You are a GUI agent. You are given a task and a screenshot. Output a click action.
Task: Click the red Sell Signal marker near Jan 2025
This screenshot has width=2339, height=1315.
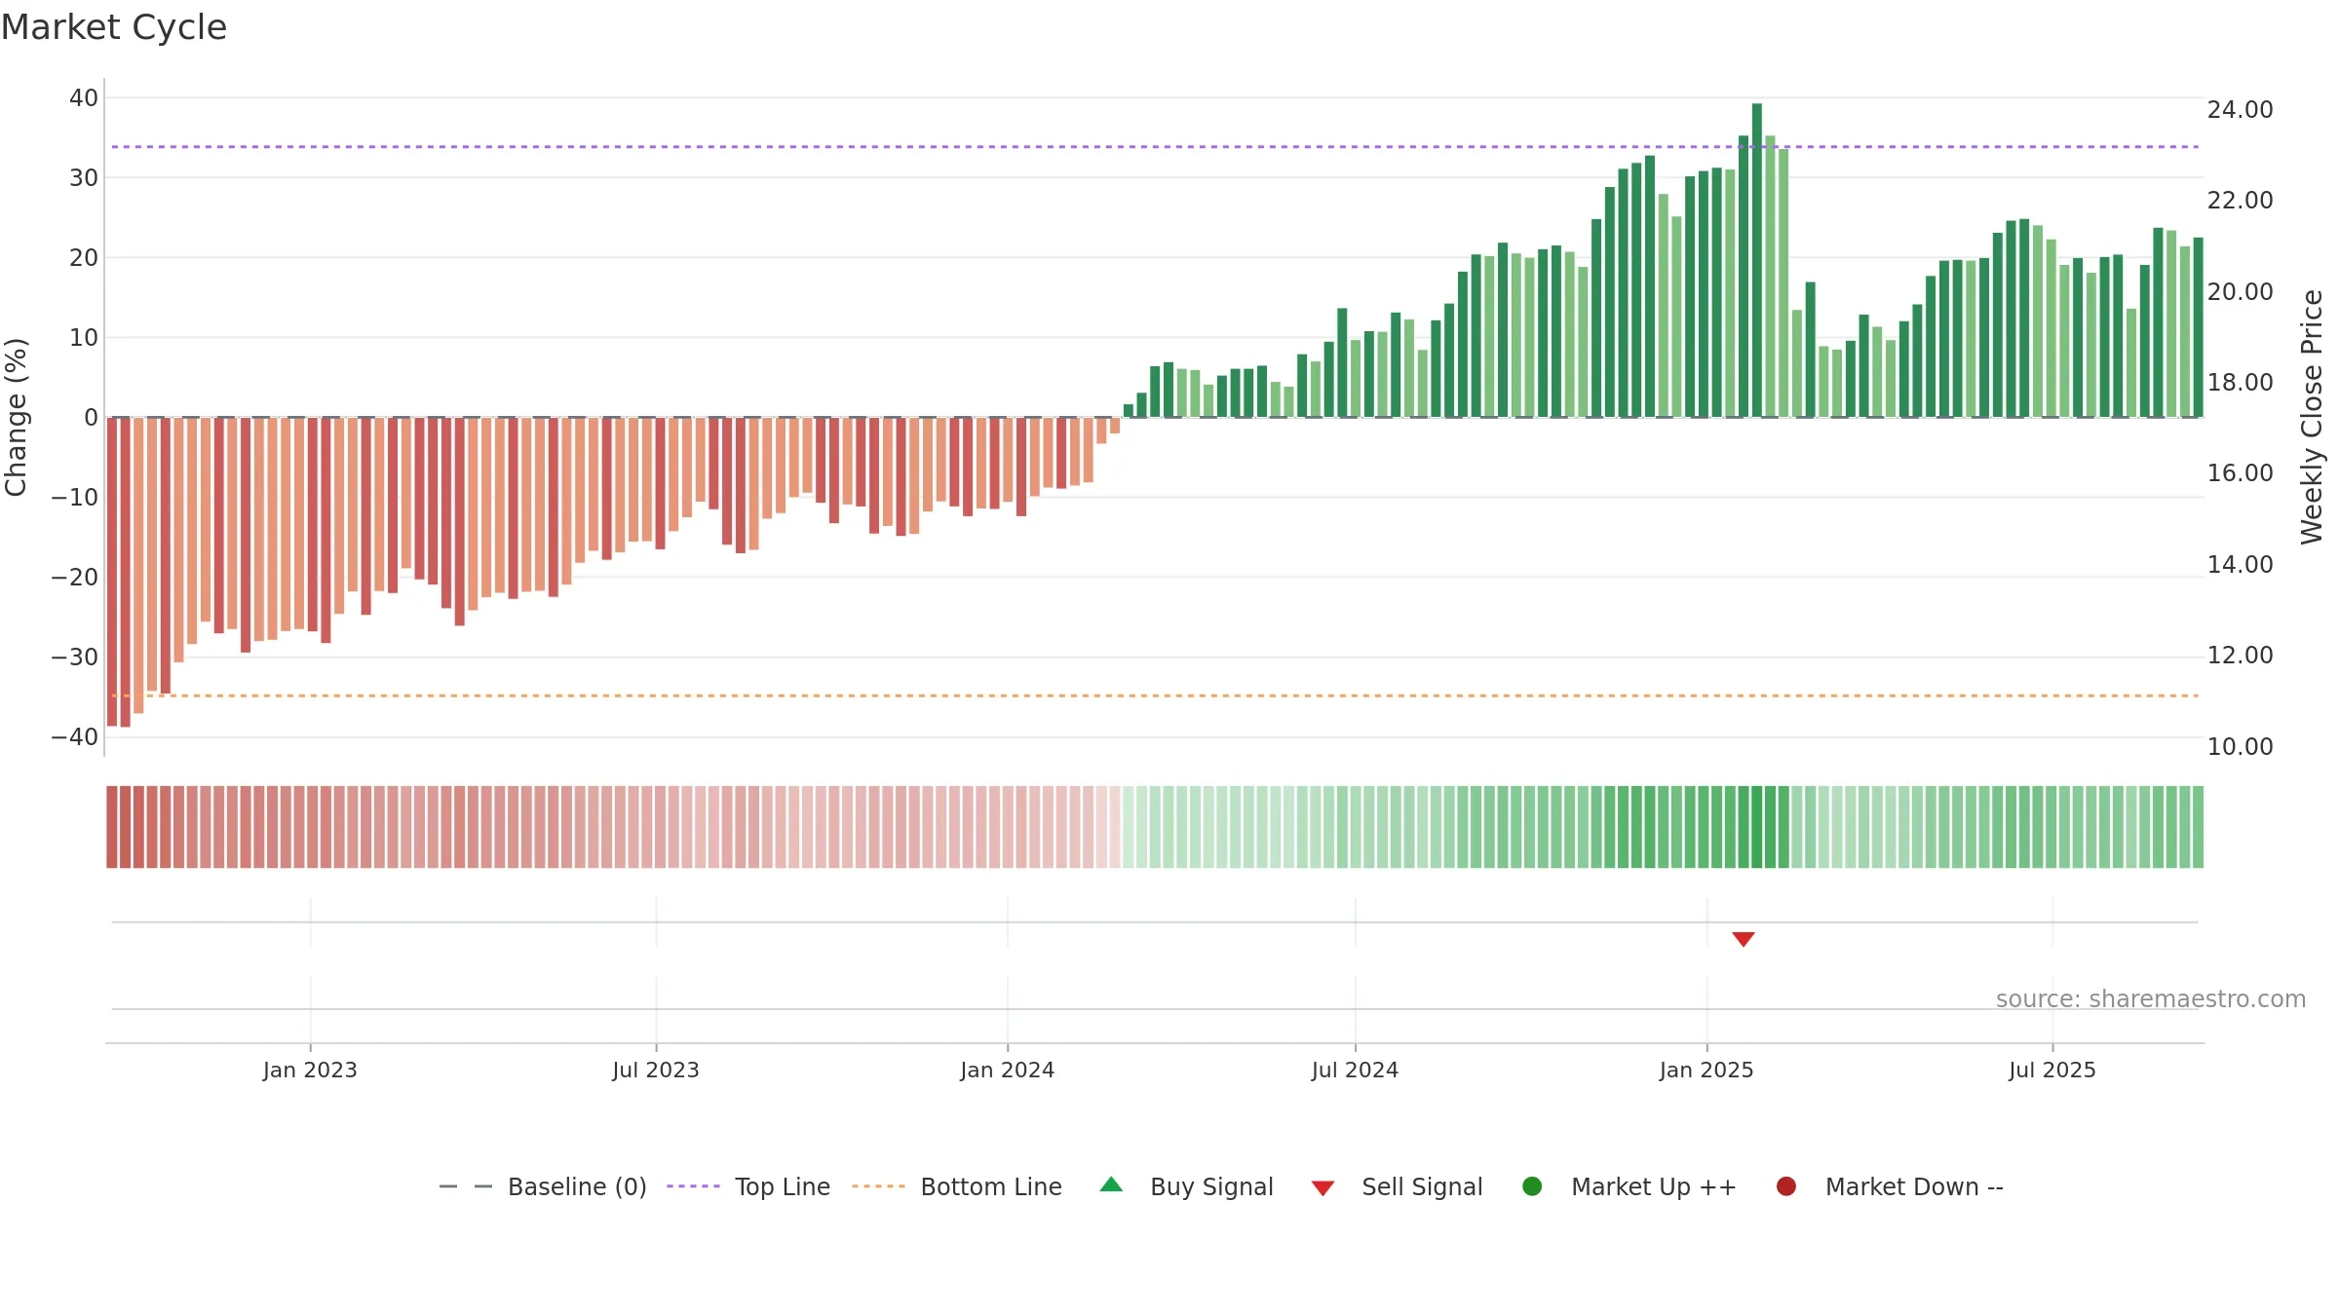(1744, 939)
